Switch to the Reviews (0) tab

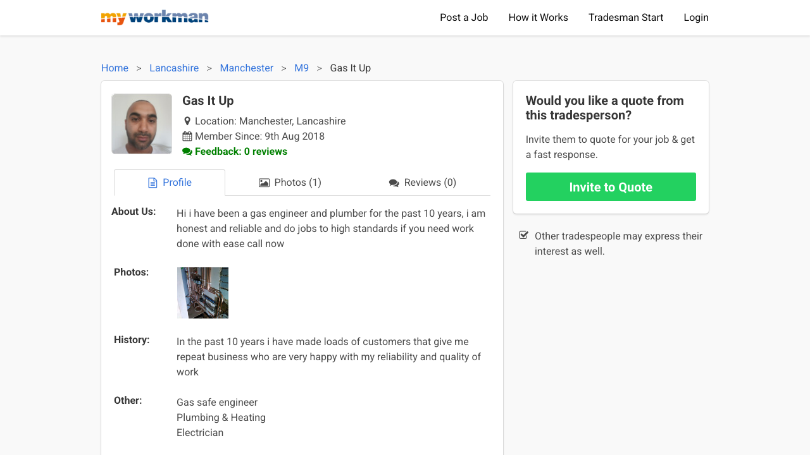(423, 183)
